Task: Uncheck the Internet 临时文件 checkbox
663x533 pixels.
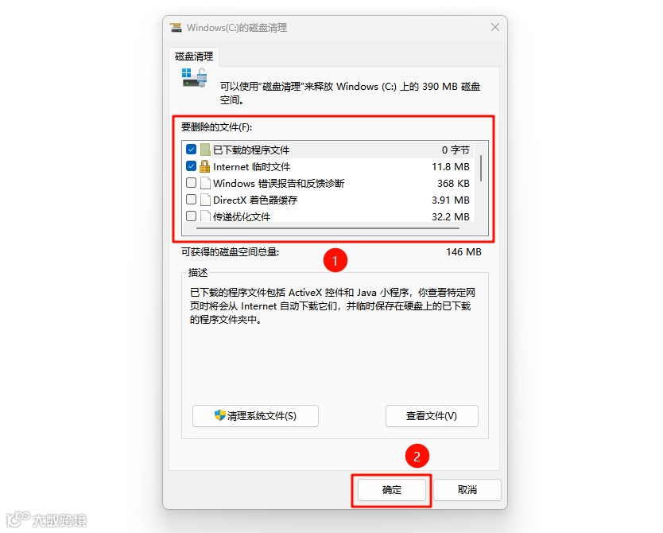Action: [191, 165]
